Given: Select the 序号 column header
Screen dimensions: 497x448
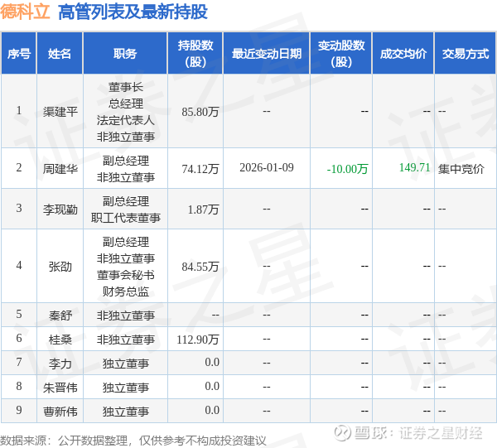Looking at the screenshot, I should point(19,54).
